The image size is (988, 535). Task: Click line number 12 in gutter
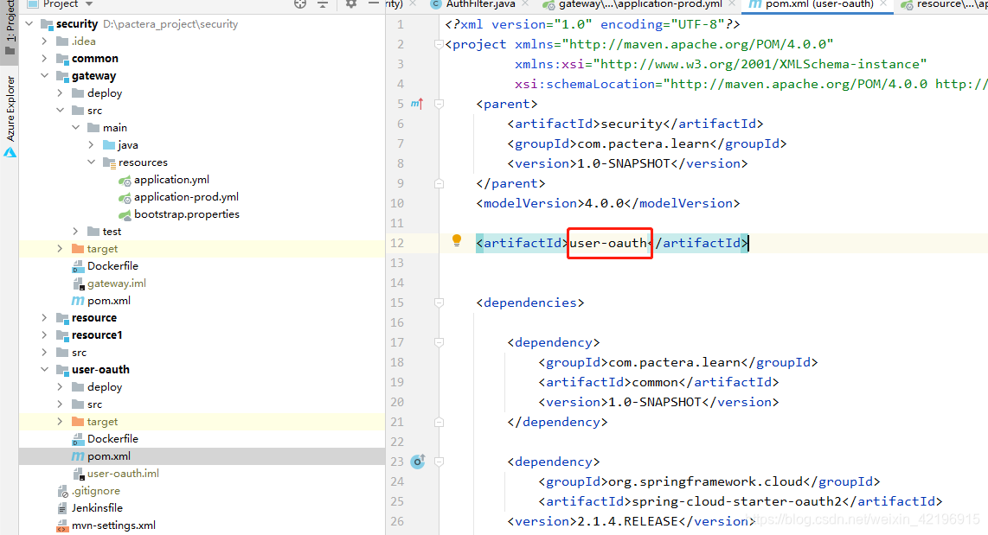[397, 243]
